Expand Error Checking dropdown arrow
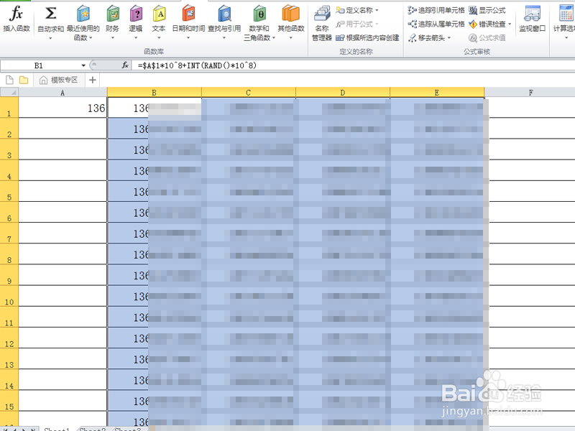Viewport: 575px width, 431px height. (510, 24)
